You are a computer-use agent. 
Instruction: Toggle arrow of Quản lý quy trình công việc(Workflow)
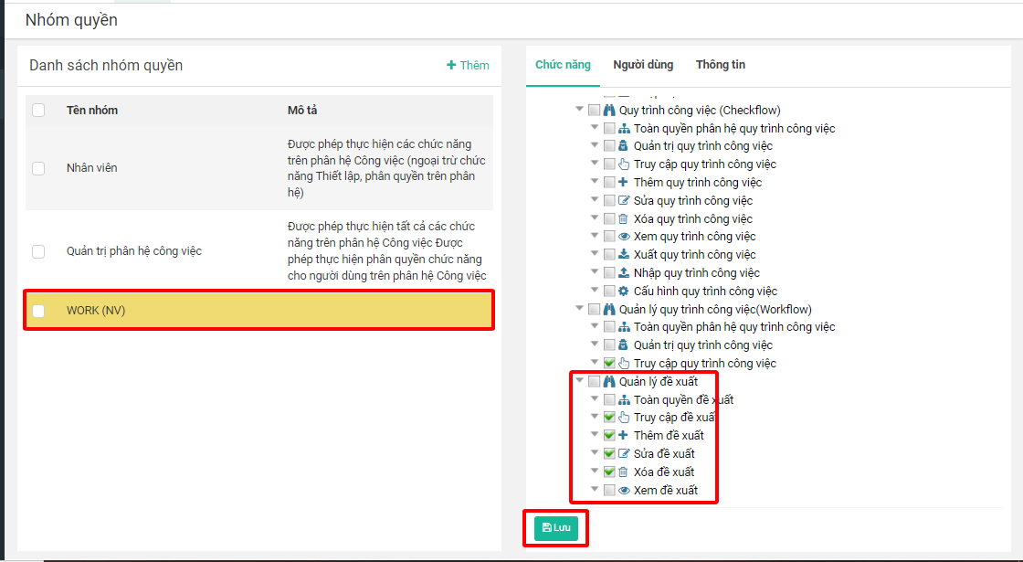coord(579,309)
